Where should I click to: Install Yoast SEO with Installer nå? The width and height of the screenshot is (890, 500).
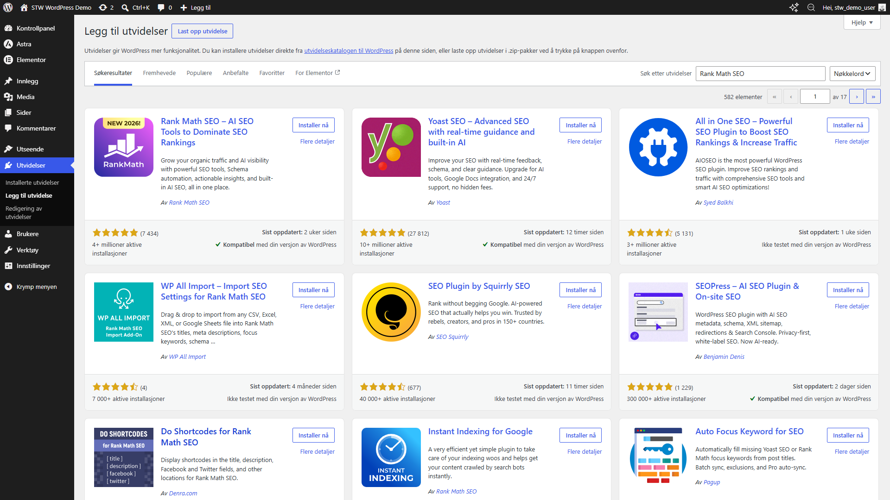click(580, 125)
